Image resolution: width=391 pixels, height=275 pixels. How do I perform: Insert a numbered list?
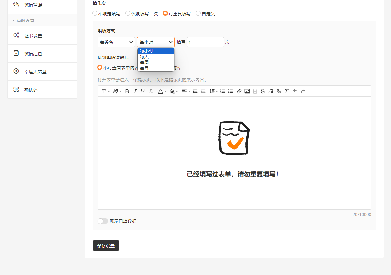click(x=223, y=91)
